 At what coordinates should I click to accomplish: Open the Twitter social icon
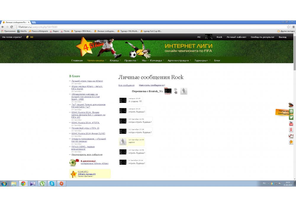[x=291, y=117]
